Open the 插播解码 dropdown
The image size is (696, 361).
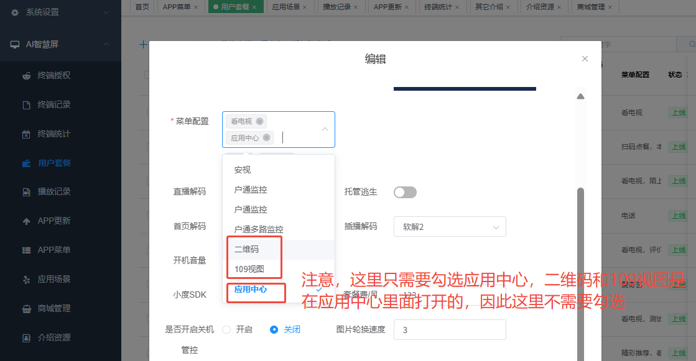tap(450, 227)
